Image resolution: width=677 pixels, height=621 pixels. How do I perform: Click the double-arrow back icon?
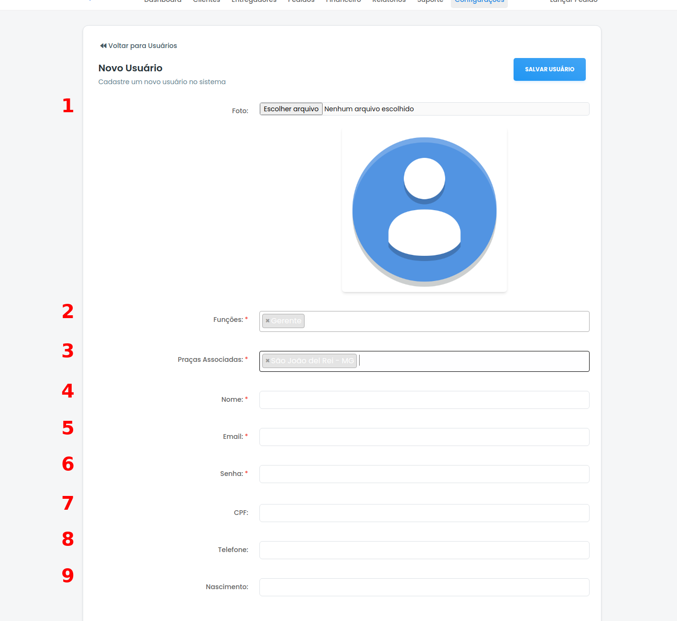click(103, 46)
